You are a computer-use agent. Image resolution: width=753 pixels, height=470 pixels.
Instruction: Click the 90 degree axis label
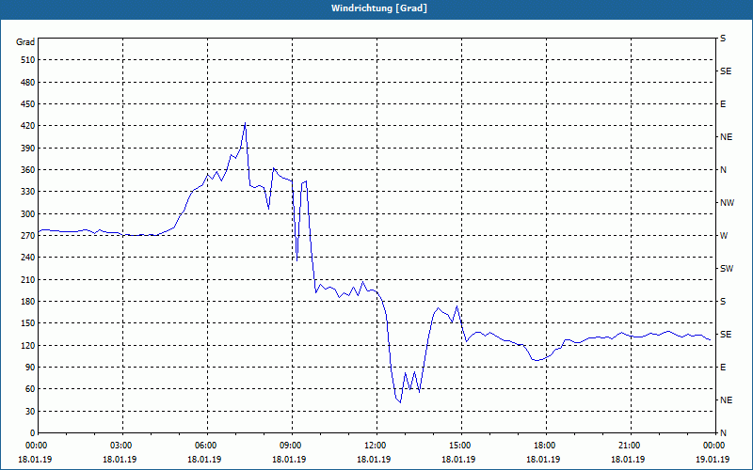(31, 368)
